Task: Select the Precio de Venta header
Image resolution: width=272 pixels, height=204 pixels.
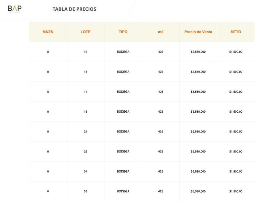Action: pos(198,32)
